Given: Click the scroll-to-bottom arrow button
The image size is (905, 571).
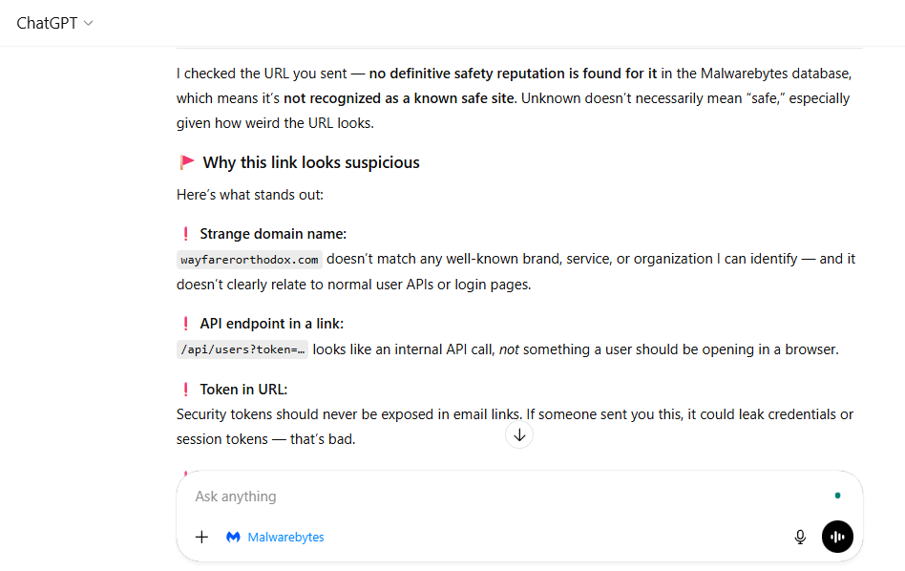Looking at the screenshot, I should click(x=519, y=435).
